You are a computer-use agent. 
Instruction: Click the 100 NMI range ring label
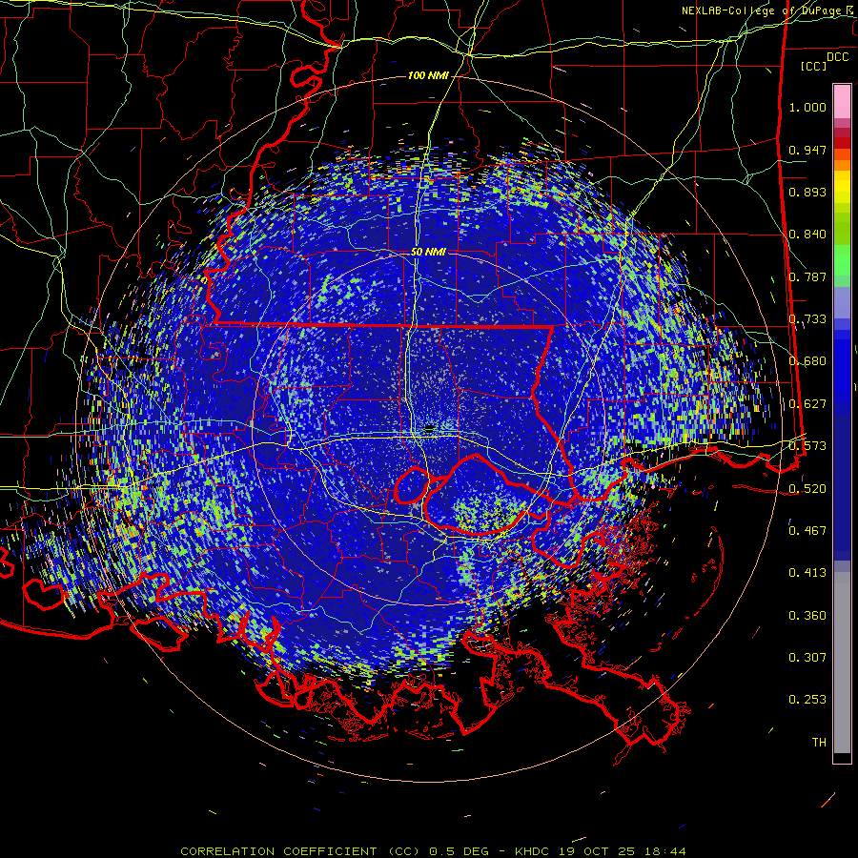point(427,75)
